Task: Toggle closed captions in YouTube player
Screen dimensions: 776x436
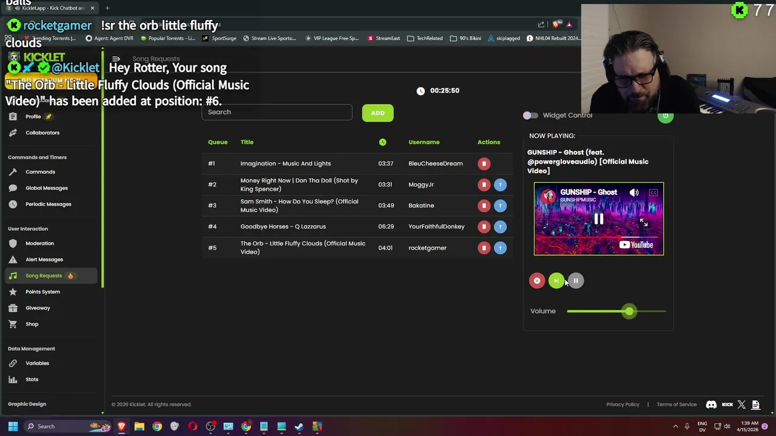Action: 653,193
